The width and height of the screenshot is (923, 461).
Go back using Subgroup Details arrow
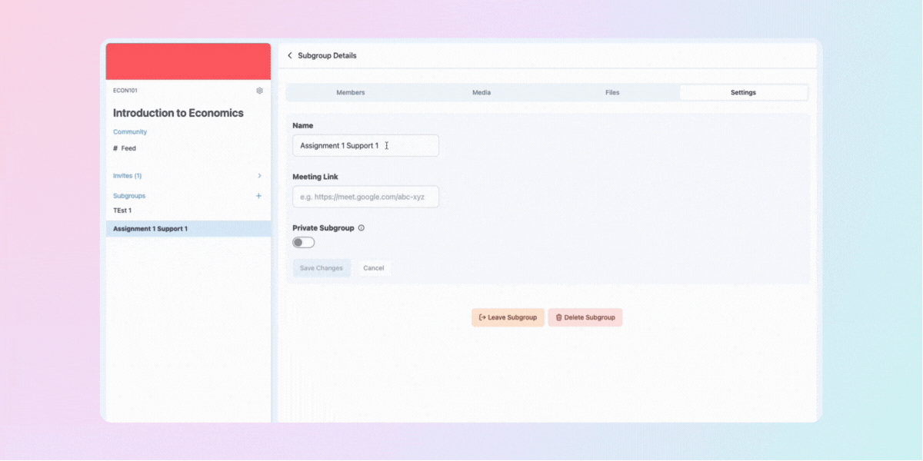pos(290,55)
